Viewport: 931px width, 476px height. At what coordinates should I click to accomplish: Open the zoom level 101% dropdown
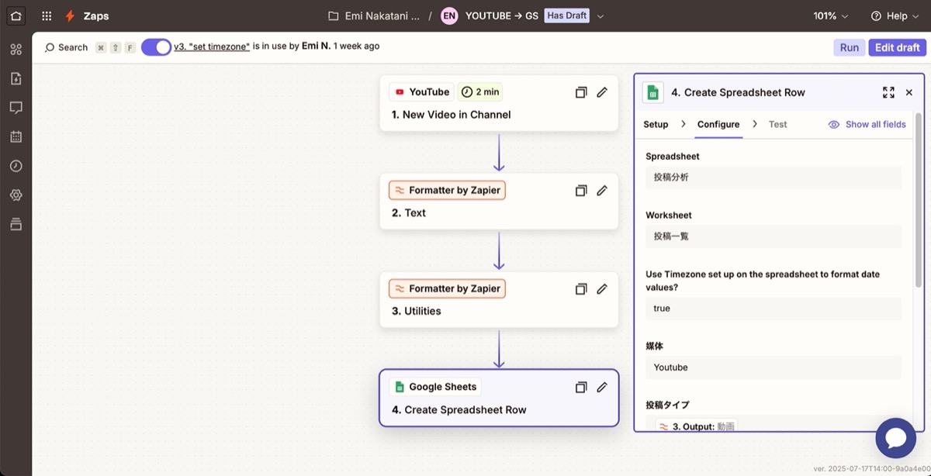830,16
